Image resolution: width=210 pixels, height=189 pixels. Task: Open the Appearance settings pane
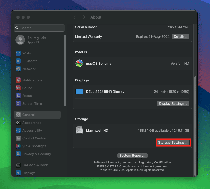[32, 123]
